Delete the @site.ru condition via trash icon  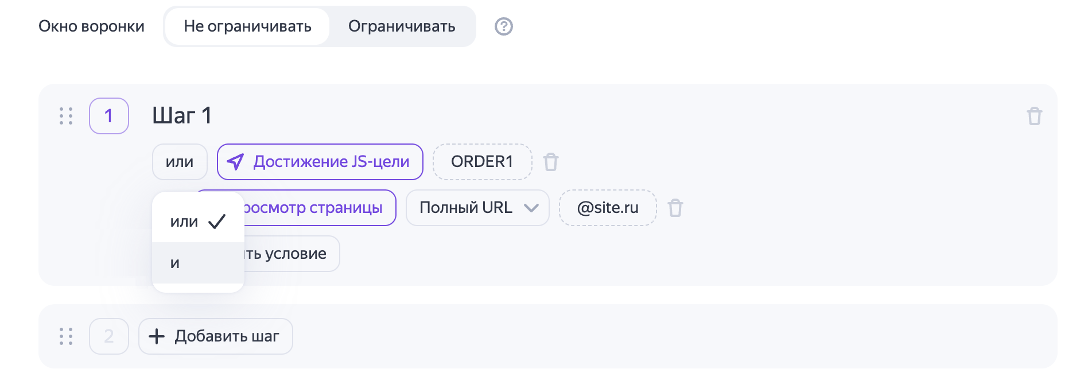pos(675,208)
